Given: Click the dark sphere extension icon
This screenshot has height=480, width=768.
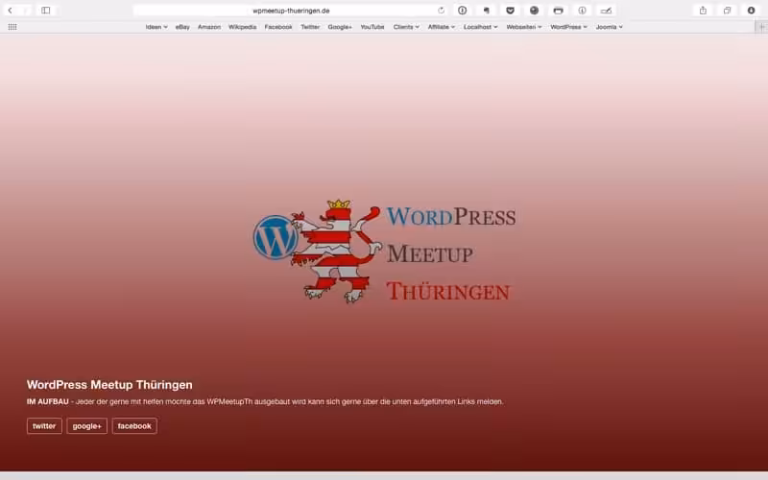Looking at the screenshot, I should (x=534, y=11).
